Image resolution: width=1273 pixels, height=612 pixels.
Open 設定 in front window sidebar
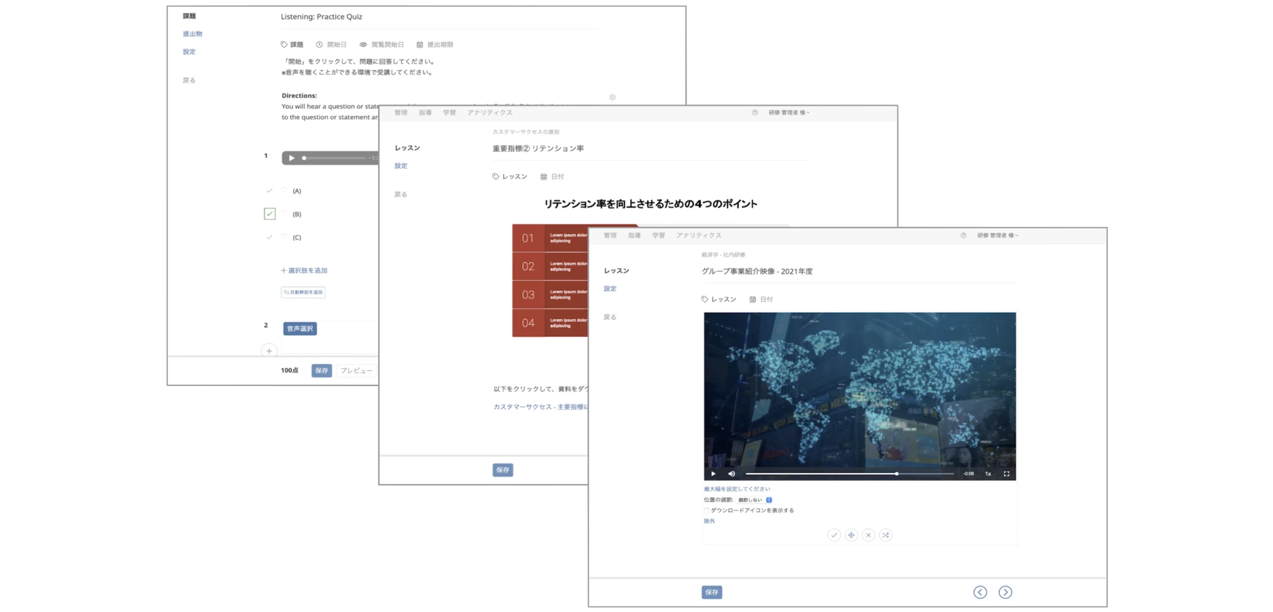click(610, 288)
